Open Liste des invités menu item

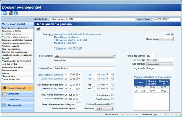[17, 64]
